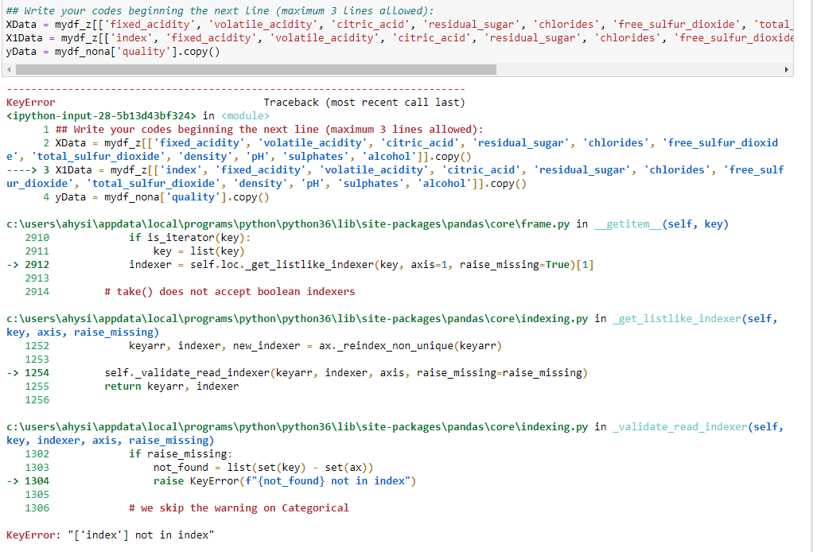Click the XData assignment line in the code cell
Image resolution: width=813 pixels, height=552 pixels.
tap(239, 24)
